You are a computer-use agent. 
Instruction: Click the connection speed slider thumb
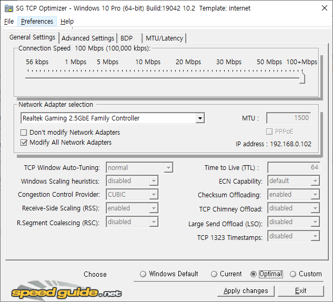point(302,78)
